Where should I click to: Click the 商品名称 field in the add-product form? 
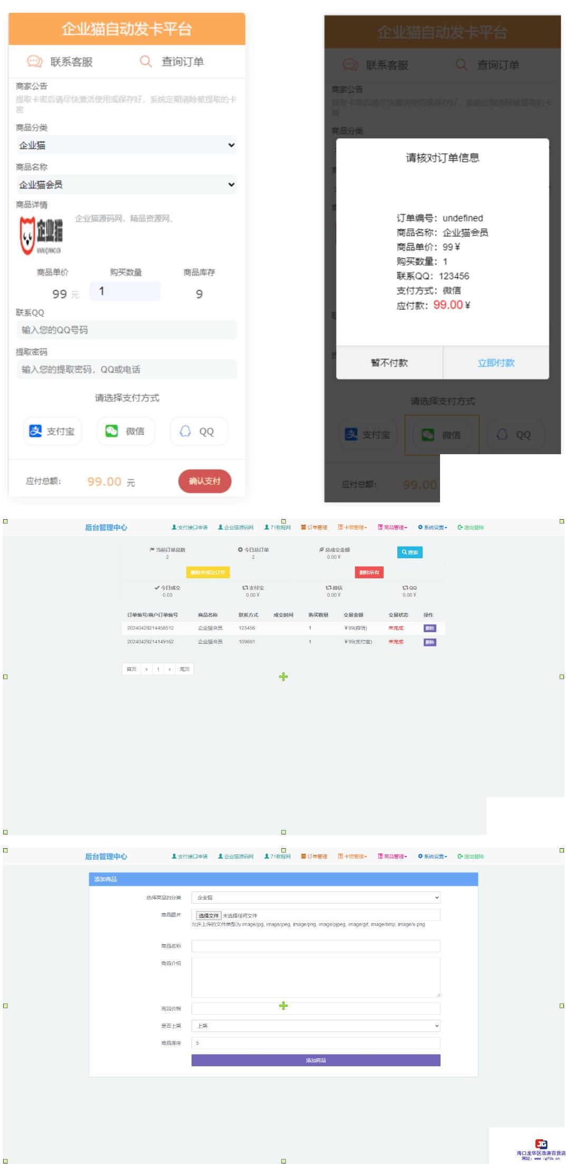[x=316, y=946]
